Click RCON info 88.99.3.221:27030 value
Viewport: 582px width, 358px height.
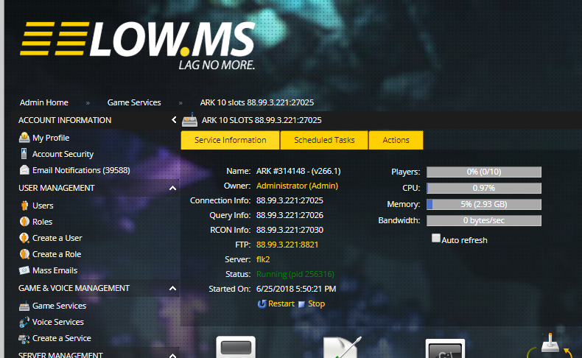[x=290, y=230]
